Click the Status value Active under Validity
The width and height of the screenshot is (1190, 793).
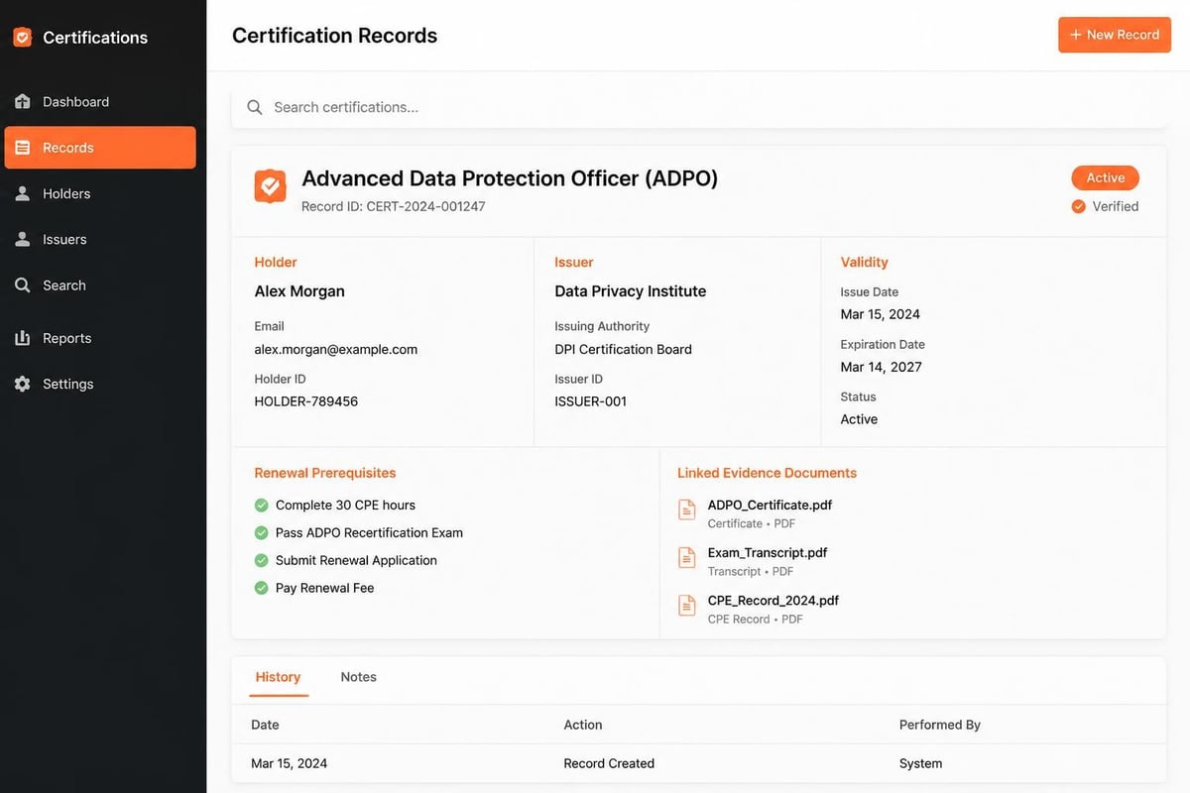859,419
